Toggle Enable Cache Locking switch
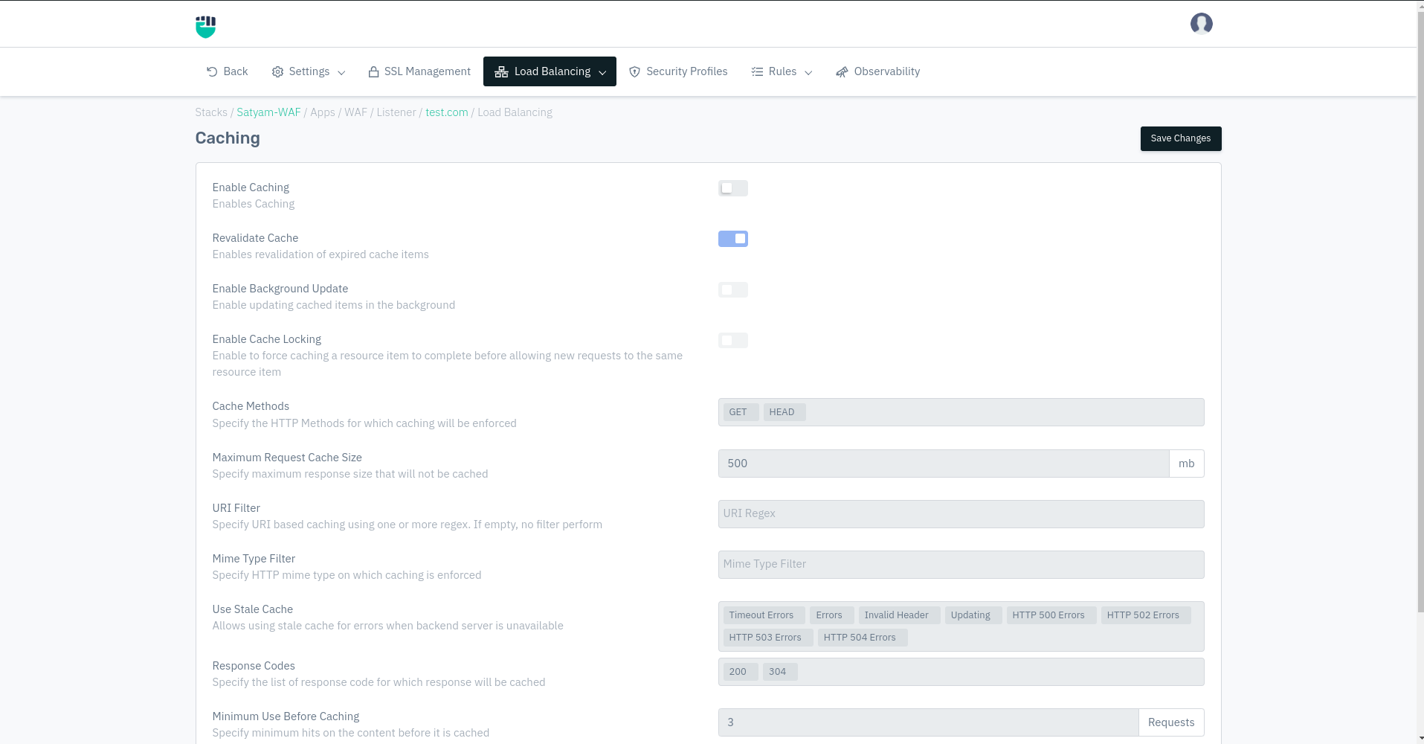The image size is (1424, 744). coord(732,340)
